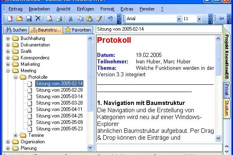Click the entry title field Sitzung vom 2005-02-14
The height and width of the screenshot is (155, 233).
click(159, 29)
